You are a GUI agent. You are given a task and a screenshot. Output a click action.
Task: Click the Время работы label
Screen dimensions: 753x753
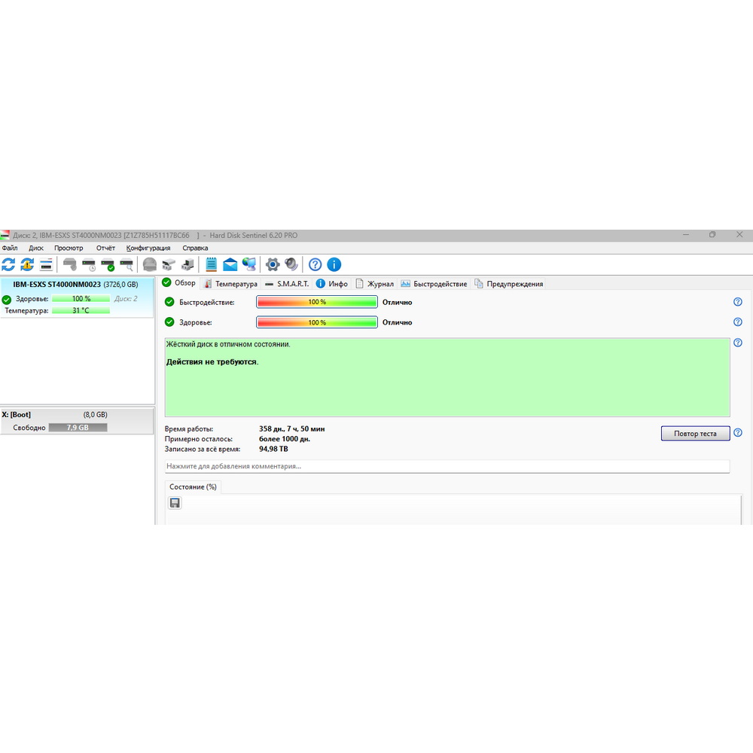point(189,429)
